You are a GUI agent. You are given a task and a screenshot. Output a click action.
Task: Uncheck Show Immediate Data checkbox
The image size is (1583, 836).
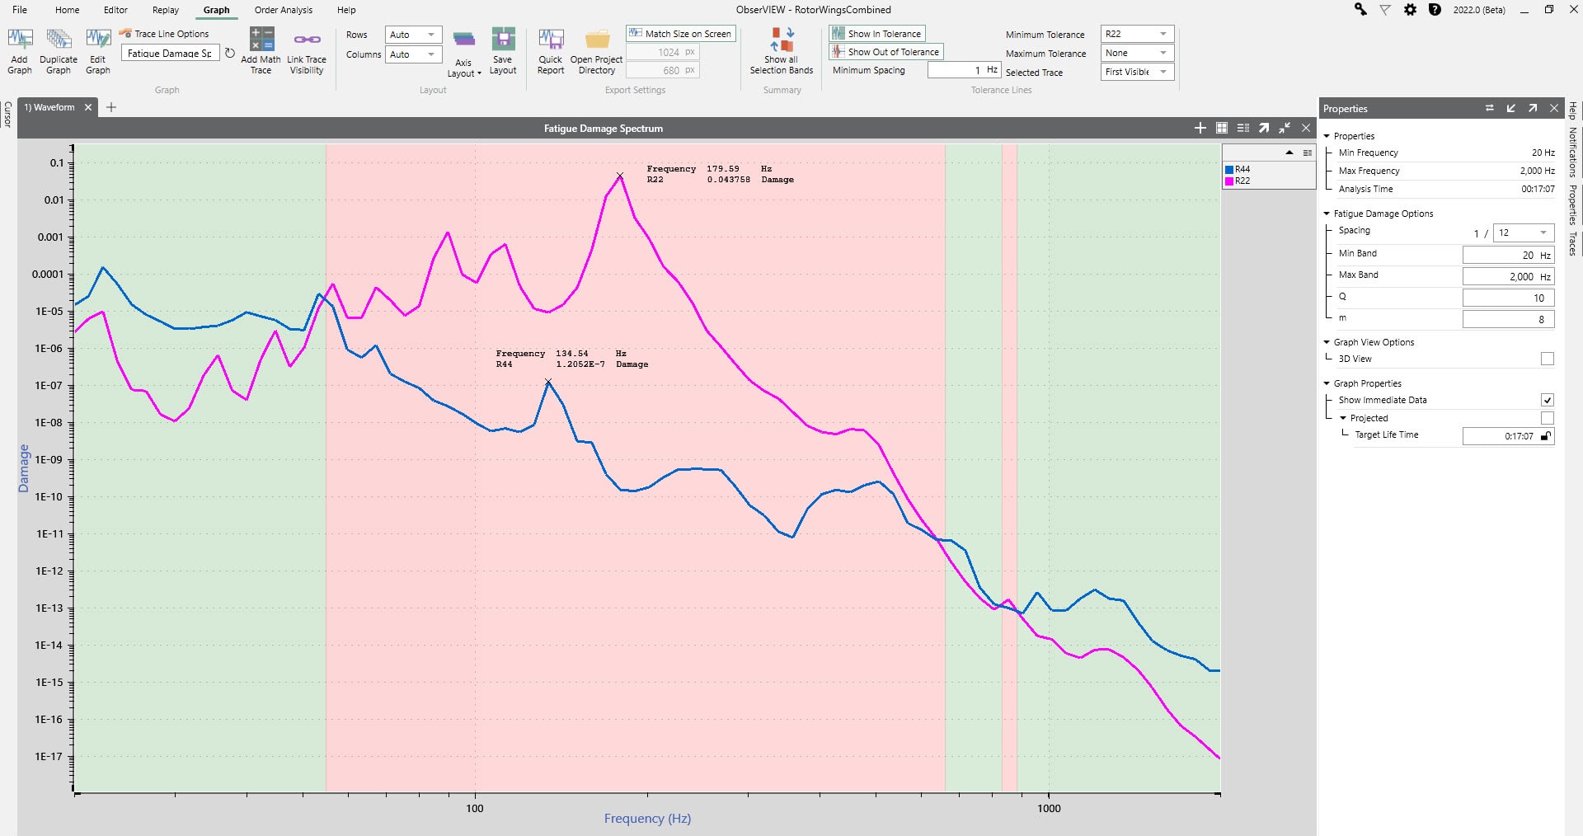tap(1548, 400)
